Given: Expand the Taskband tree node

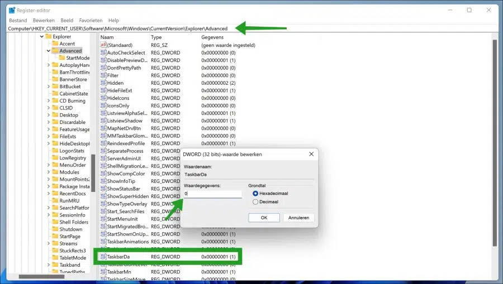Looking at the screenshot, I should (x=49, y=265).
